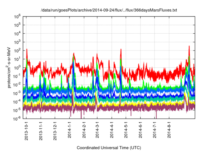
Task: Select the 2014-5-1 x-axis date label
Action: point(126,130)
